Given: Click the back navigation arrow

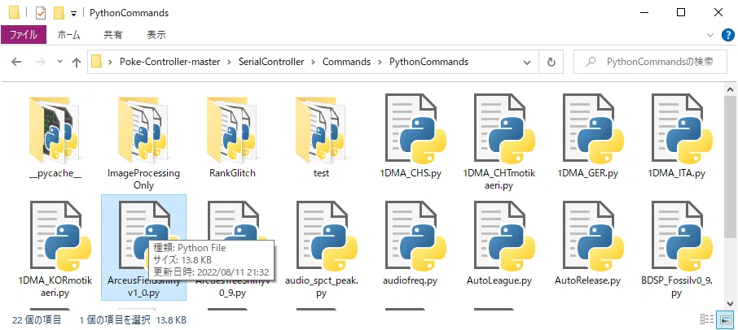Looking at the screenshot, I should click(x=16, y=62).
